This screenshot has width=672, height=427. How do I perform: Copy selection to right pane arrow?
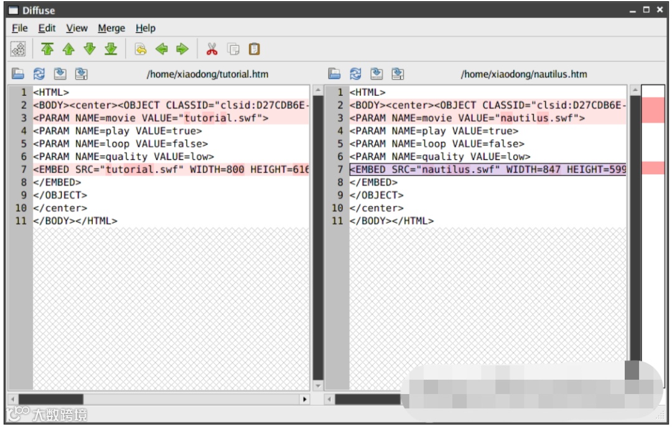182,49
